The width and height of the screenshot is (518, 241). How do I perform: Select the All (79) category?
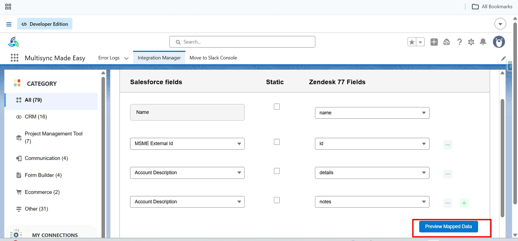(x=51, y=100)
